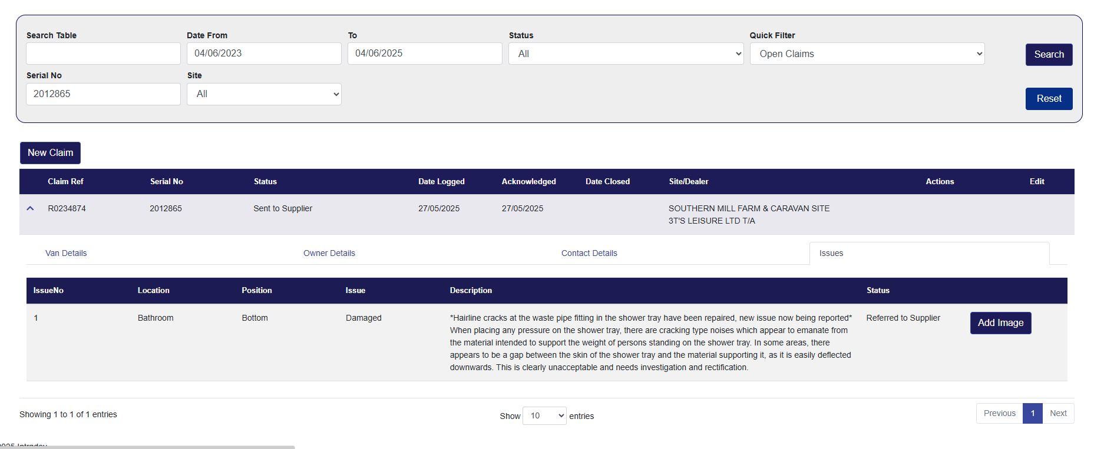
Task: Go to the Next page
Action: pyautogui.click(x=1058, y=413)
